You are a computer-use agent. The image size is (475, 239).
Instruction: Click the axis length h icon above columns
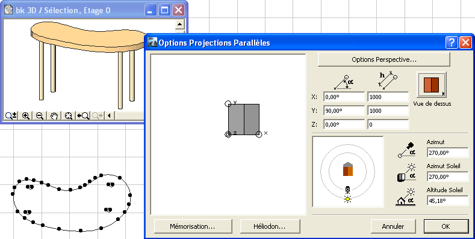[388, 80]
